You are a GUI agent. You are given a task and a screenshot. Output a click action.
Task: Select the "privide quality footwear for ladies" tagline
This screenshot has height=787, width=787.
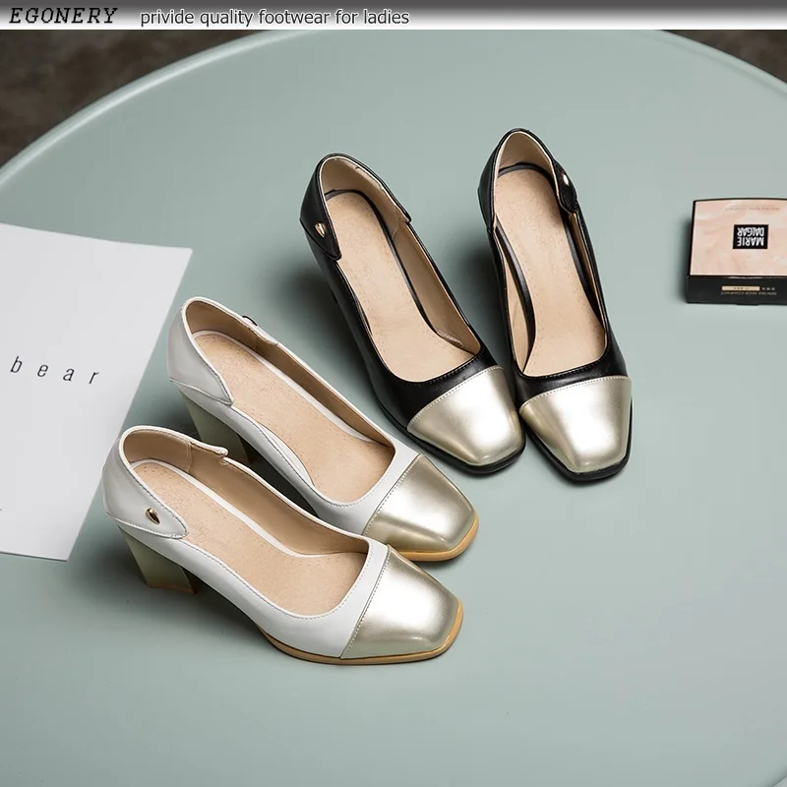(x=274, y=18)
